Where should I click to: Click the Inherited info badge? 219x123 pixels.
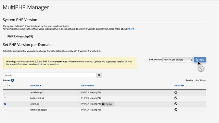107,104
